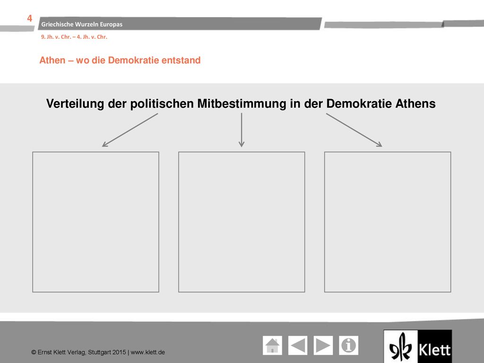484x363 pixels.
Task: Click the Ernst Klett Verlag copyright text
Action: [98, 352]
